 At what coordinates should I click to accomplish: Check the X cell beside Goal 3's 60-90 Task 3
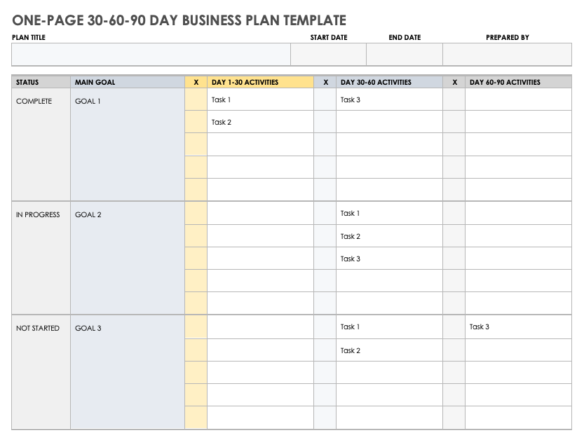pyautogui.click(x=454, y=326)
